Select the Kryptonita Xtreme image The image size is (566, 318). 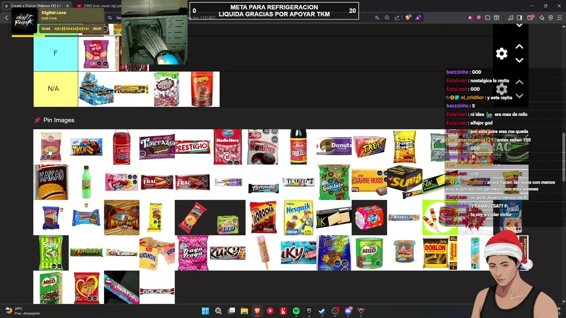122,217
